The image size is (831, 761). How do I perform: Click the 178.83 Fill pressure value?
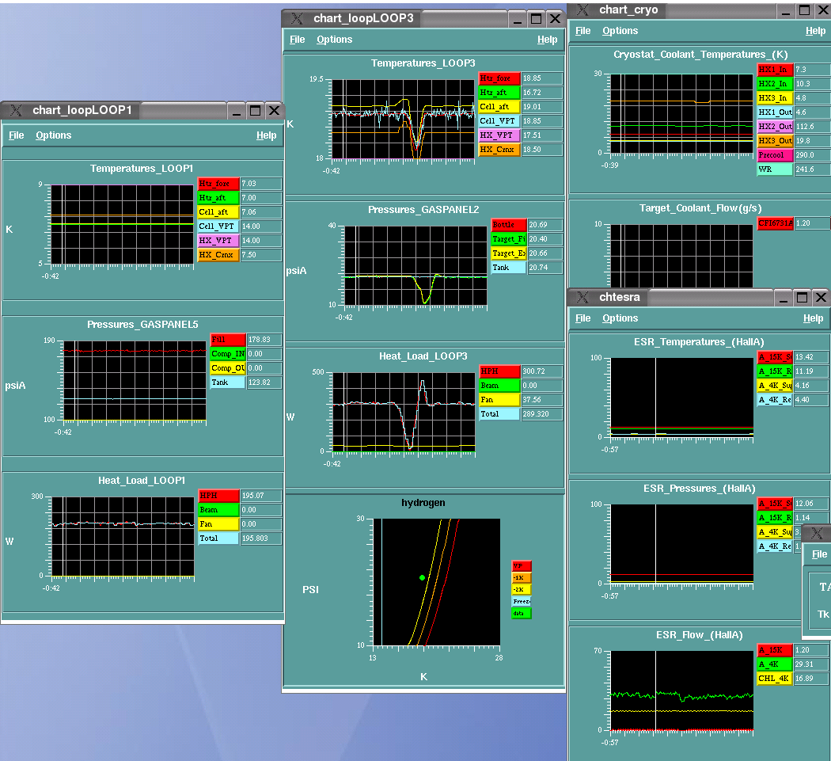coord(264,340)
